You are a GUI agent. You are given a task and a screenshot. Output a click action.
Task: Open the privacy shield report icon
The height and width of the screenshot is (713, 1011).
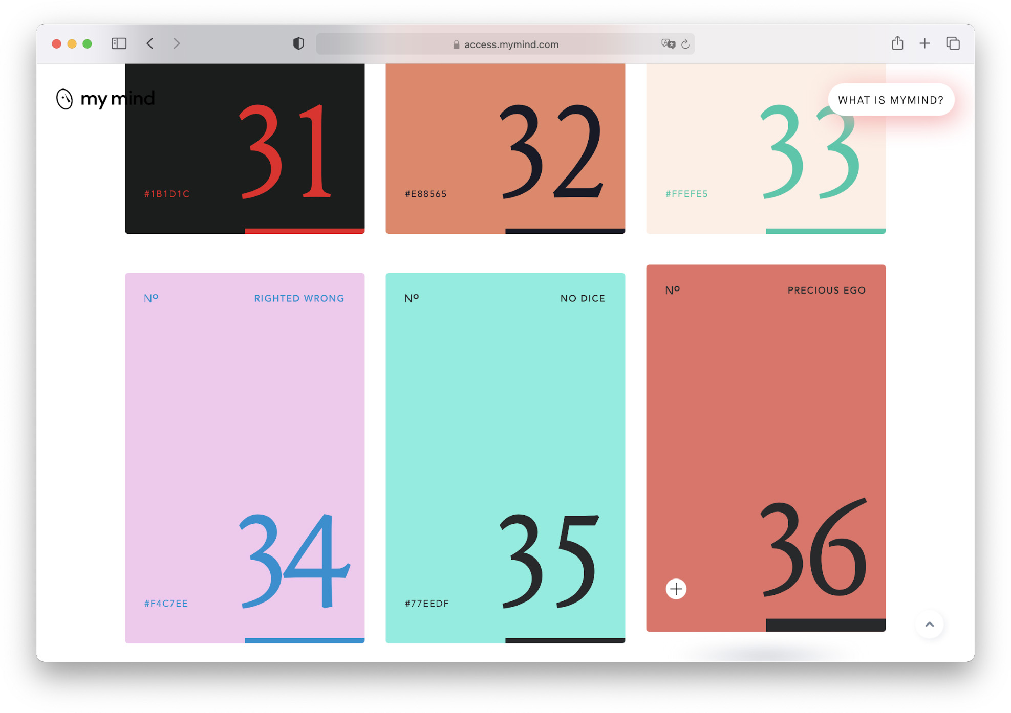click(x=298, y=43)
